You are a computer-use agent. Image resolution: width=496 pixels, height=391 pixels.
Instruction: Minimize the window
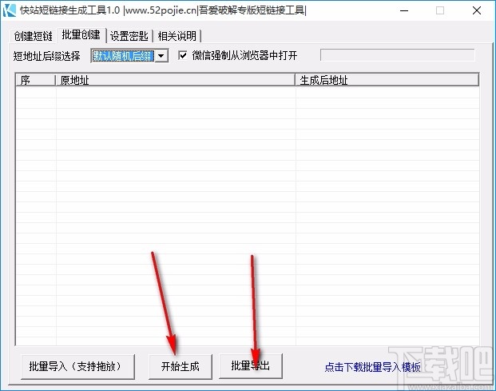point(404,10)
